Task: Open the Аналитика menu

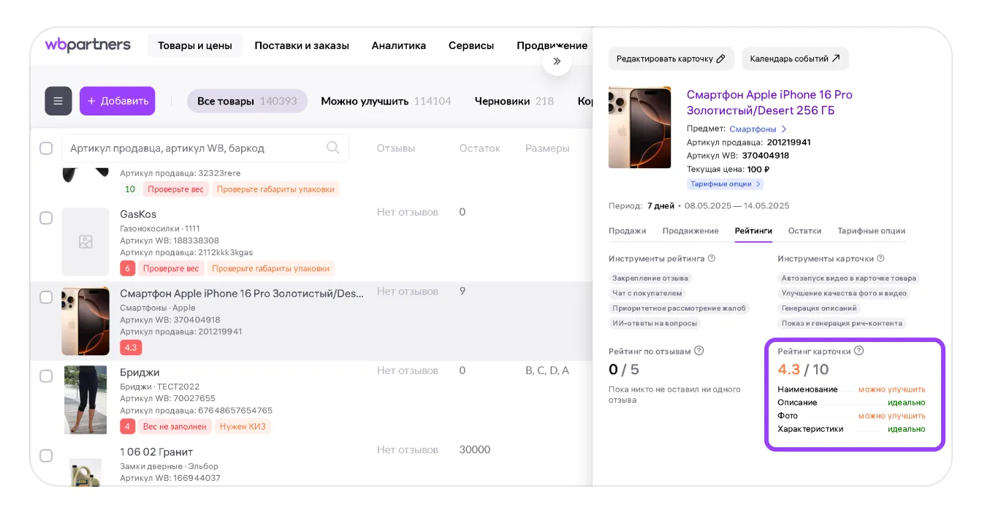Action: point(398,45)
